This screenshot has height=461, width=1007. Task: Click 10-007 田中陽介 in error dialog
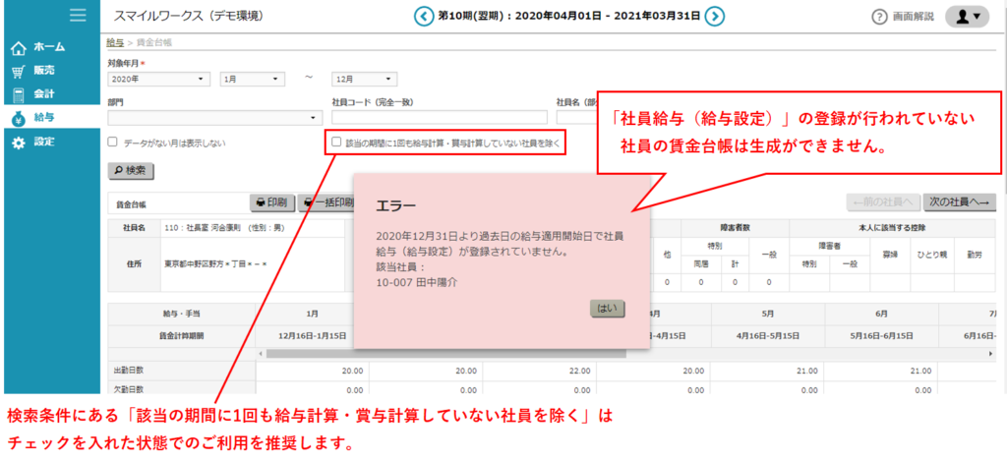pyautogui.click(x=417, y=282)
